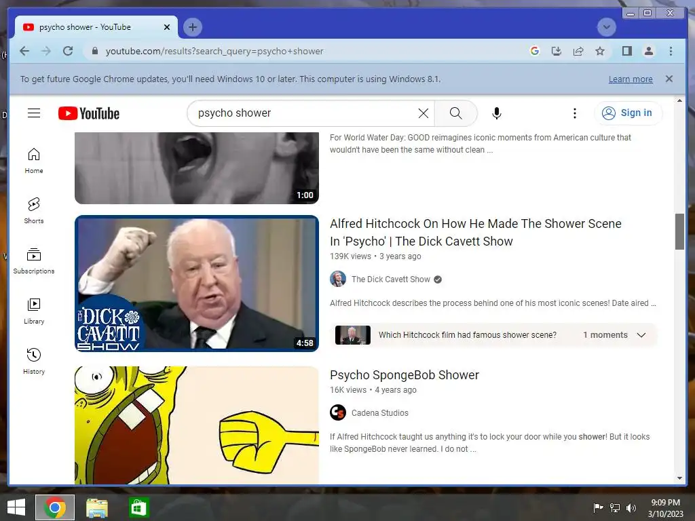Reload the YouTube results page

click(x=68, y=51)
